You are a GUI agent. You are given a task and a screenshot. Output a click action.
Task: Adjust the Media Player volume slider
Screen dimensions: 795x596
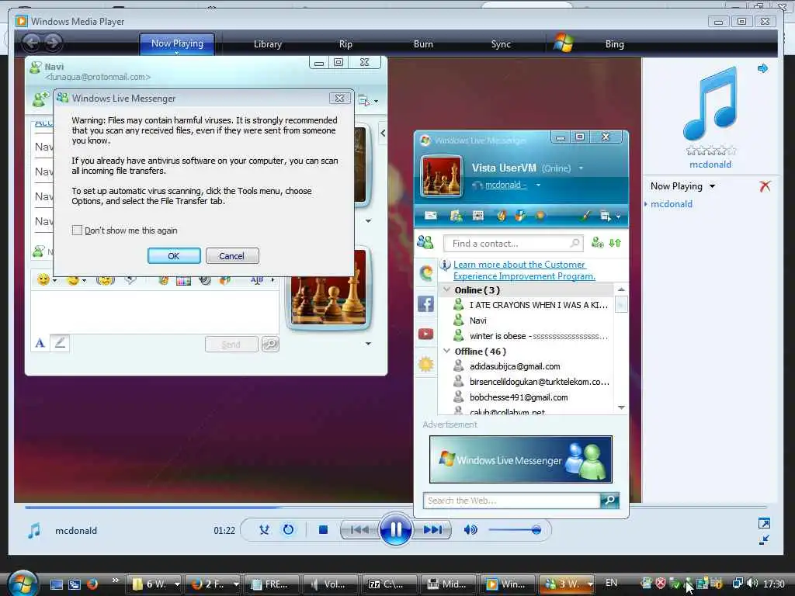tap(515, 530)
